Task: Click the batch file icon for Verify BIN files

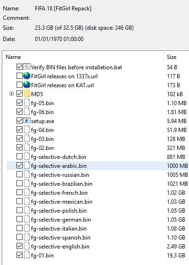Action: tap(27, 67)
